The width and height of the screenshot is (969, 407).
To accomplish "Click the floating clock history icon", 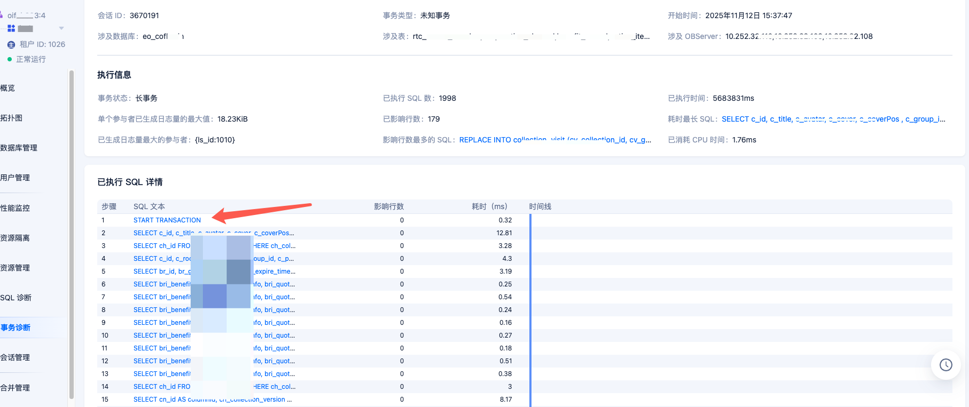I will click(945, 365).
